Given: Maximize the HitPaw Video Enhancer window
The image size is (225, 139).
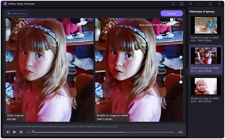Looking at the screenshot, I should (210, 4).
